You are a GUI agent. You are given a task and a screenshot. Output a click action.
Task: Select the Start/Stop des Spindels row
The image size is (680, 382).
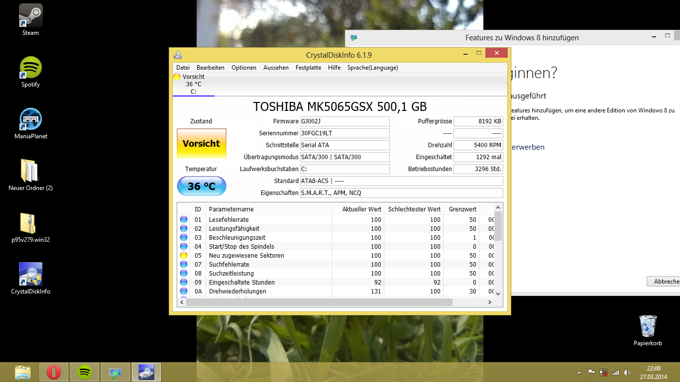pyautogui.click(x=336, y=246)
